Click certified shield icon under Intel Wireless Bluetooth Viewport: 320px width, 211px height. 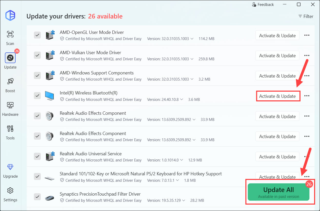click(62, 99)
